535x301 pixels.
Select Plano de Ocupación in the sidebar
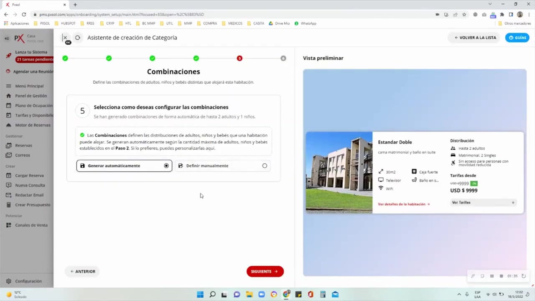[33, 105]
